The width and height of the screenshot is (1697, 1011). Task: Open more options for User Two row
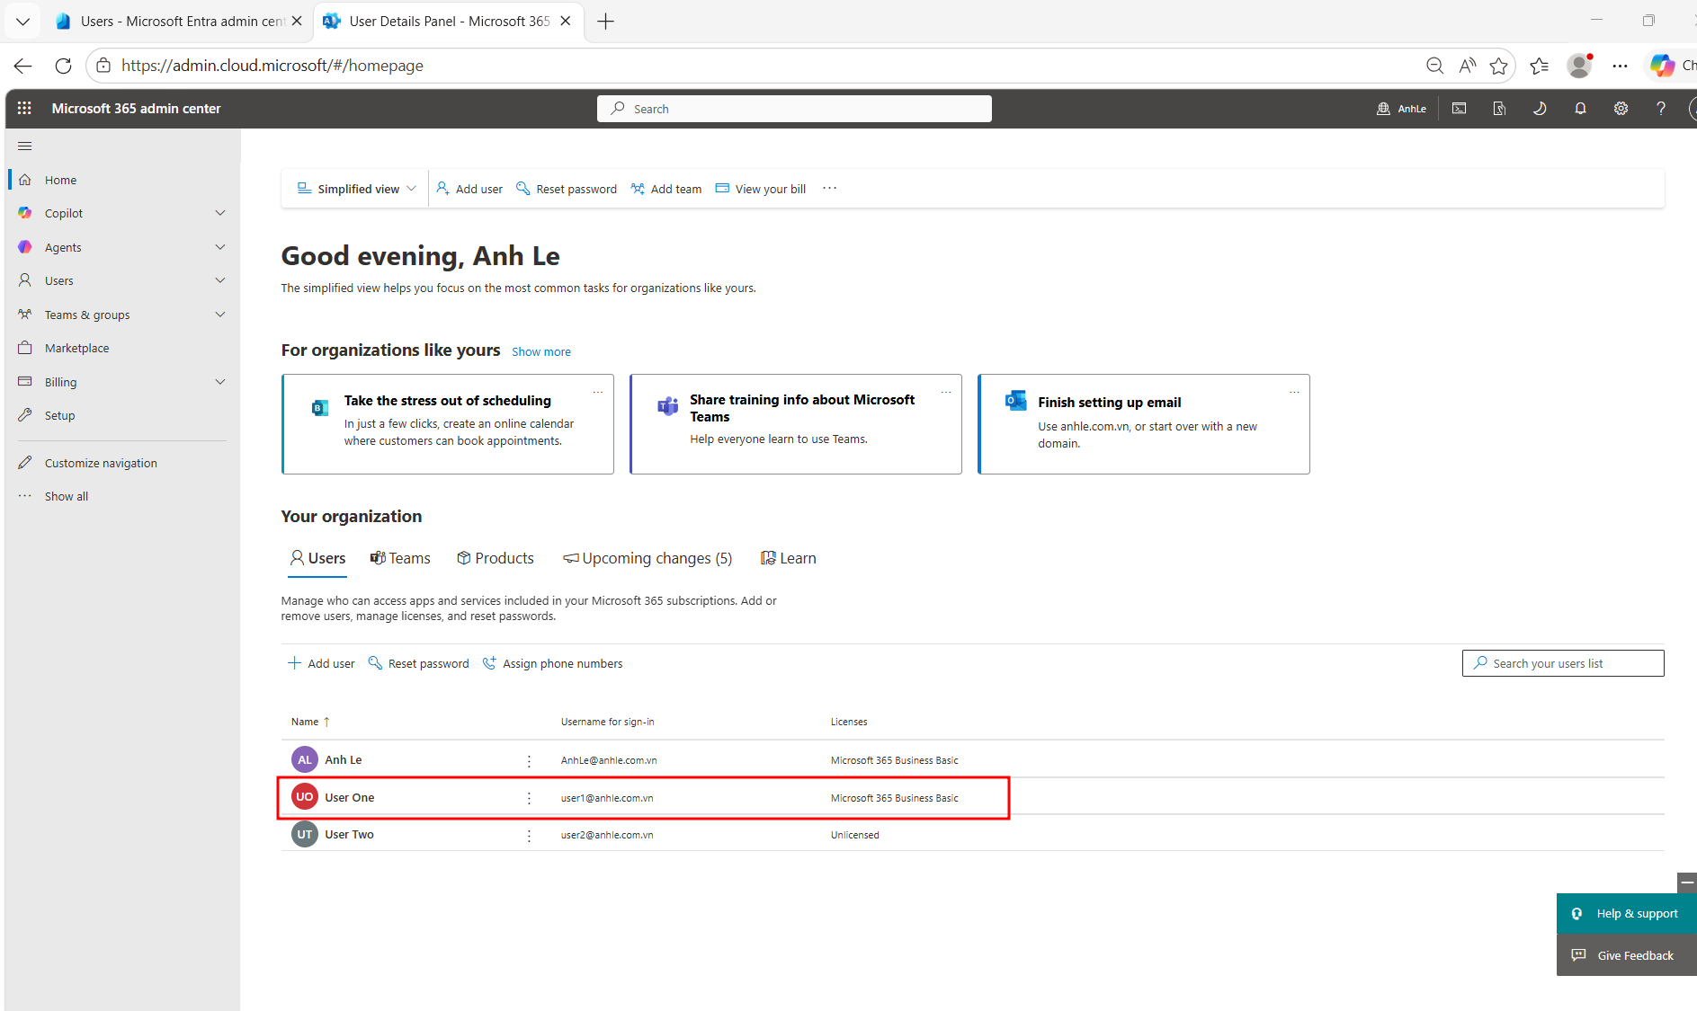[x=529, y=835]
